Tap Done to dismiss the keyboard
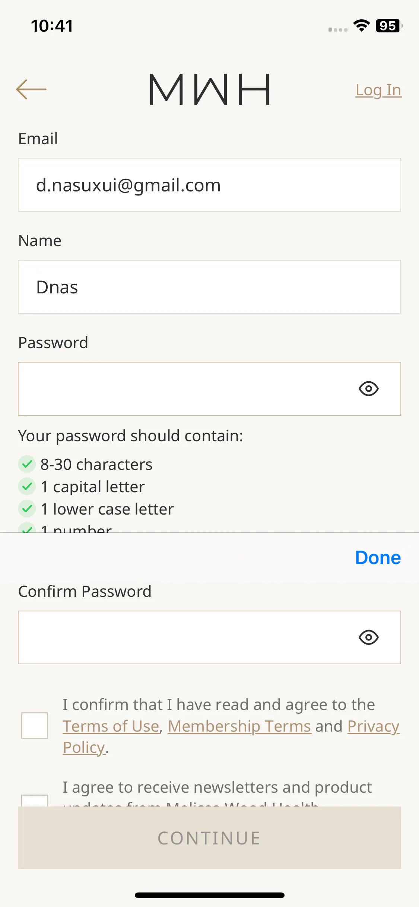Viewport: 419px width, 907px height. click(378, 558)
